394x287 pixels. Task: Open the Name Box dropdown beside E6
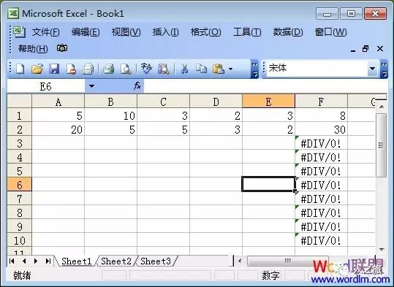click(91, 86)
